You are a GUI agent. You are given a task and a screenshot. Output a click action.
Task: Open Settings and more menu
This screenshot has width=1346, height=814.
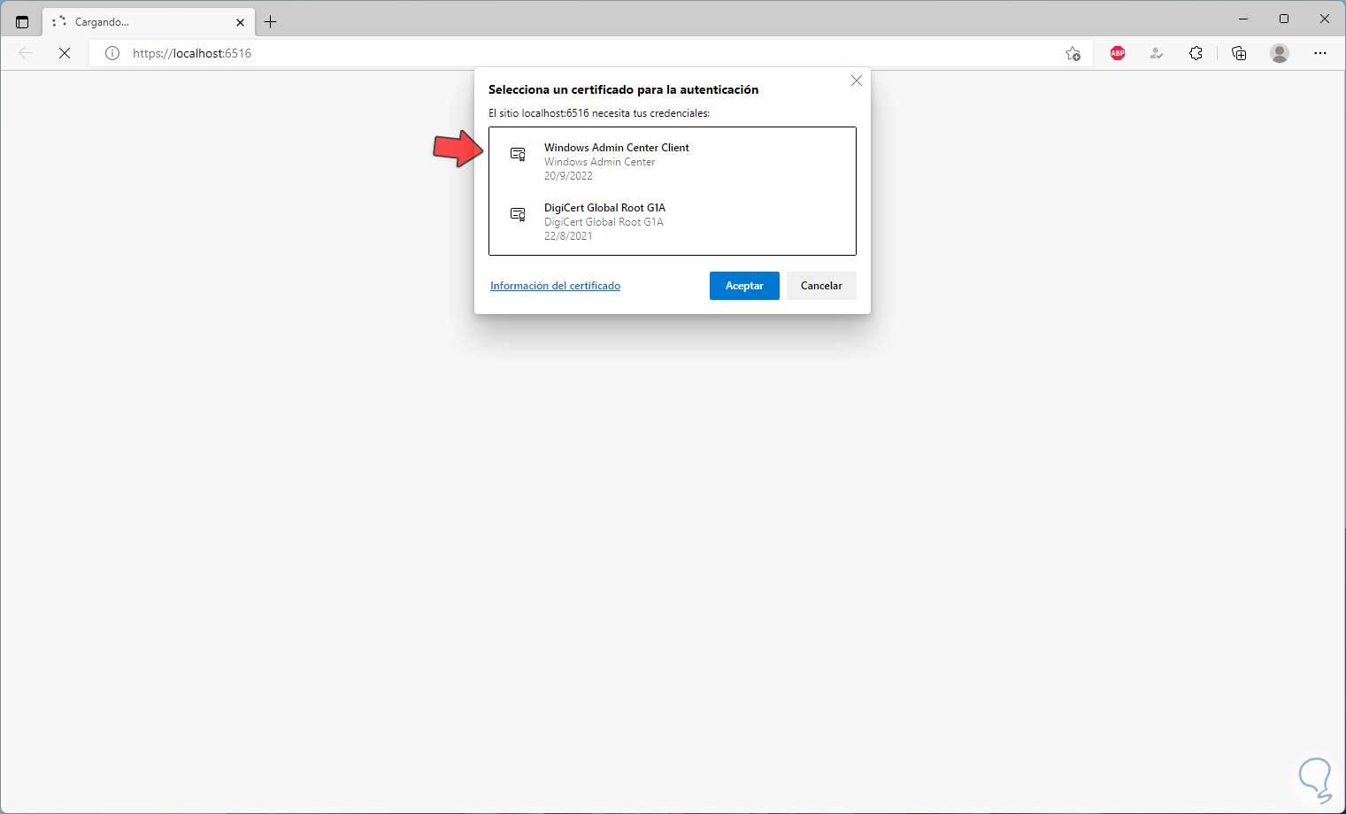coord(1320,53)
